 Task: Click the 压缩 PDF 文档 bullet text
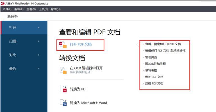pos(154,83)
